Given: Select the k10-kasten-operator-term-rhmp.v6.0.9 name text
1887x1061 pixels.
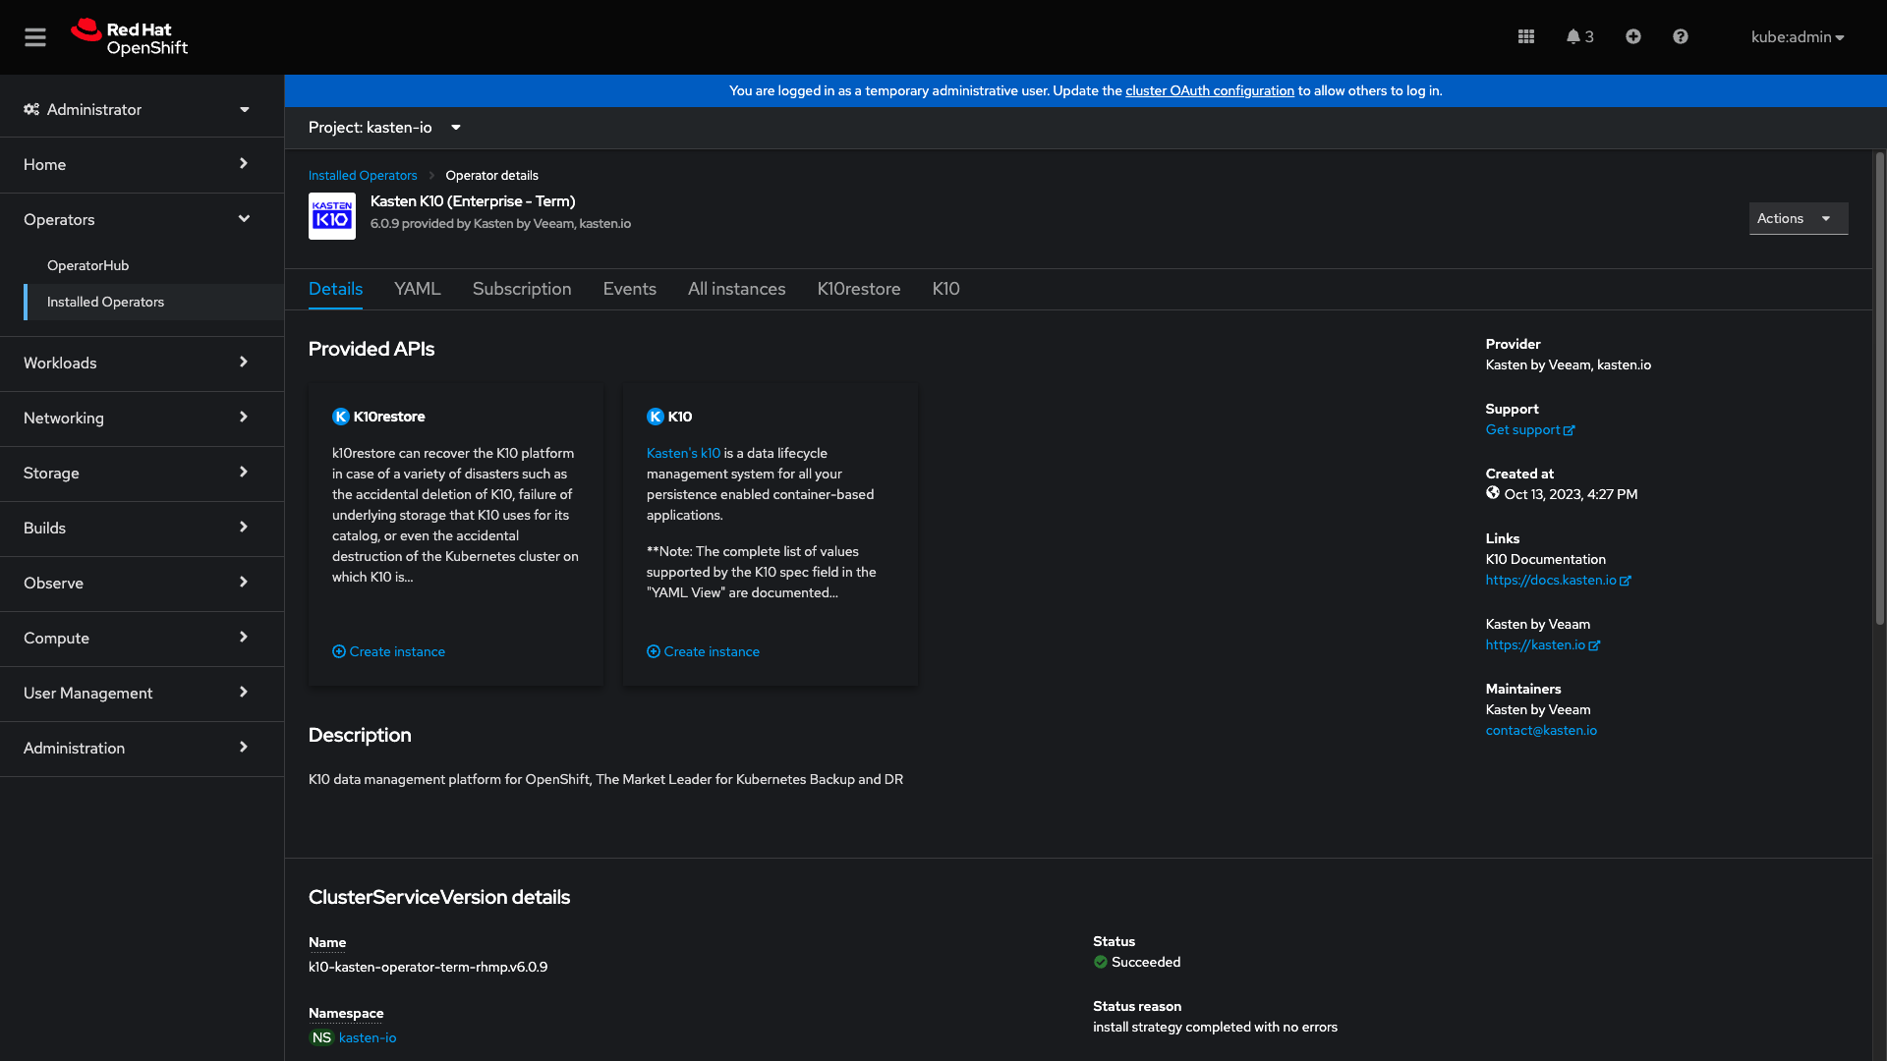Looking at the screenshot, I should pyautogui.click(x=428, y=967).
